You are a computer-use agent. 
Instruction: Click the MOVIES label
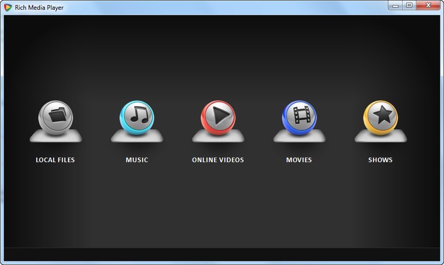click(299, 160)
